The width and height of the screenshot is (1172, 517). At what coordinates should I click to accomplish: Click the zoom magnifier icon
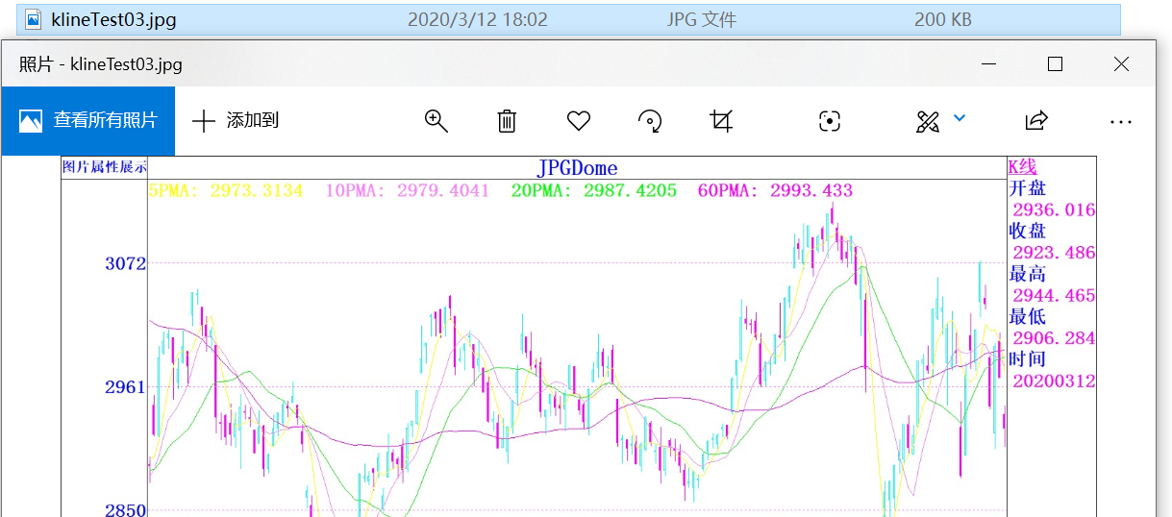436,121
